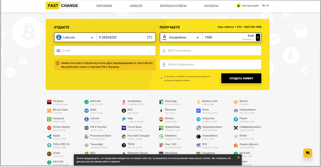Select Visa / MC icon
Viewport: 321px width, 167px height.
161,145
